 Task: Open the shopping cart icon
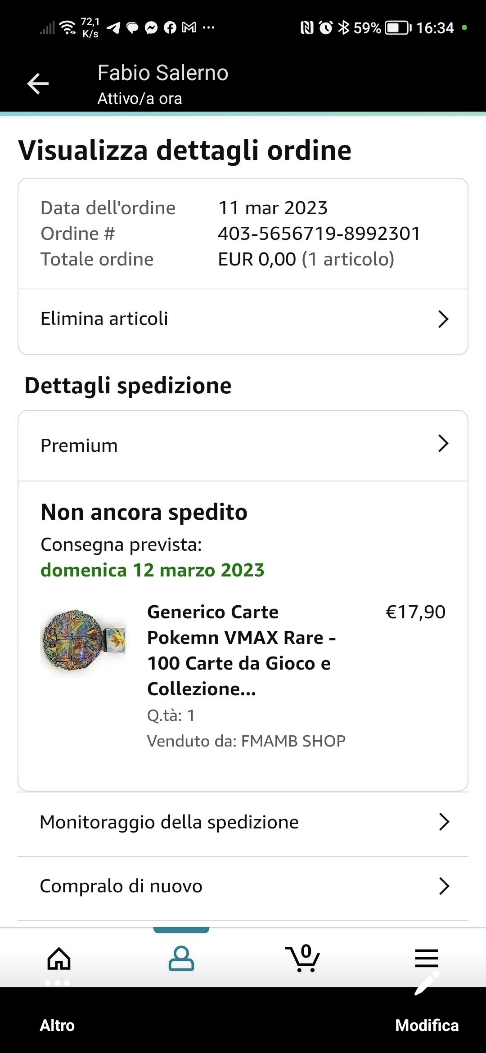coord(303,958)
